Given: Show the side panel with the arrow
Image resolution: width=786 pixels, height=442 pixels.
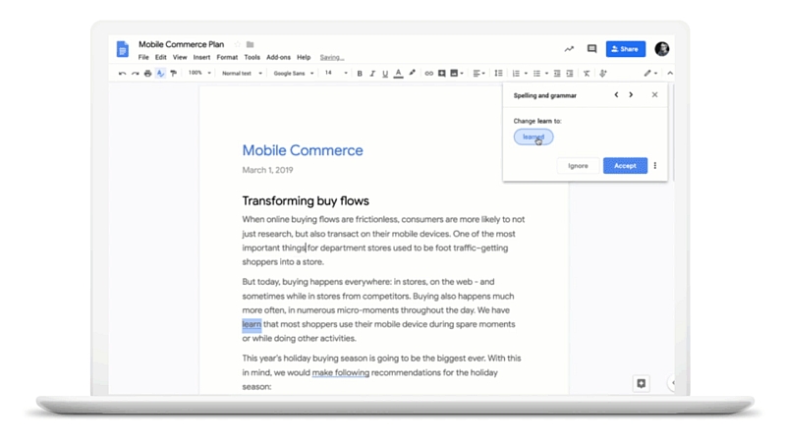Looking at the screenshot, I should click(673, 383).
